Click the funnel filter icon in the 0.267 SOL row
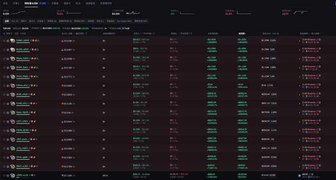Screen dimensions: 336x180 4,50
